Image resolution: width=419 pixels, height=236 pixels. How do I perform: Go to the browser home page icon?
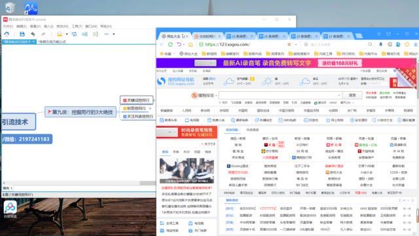(191, 45)
